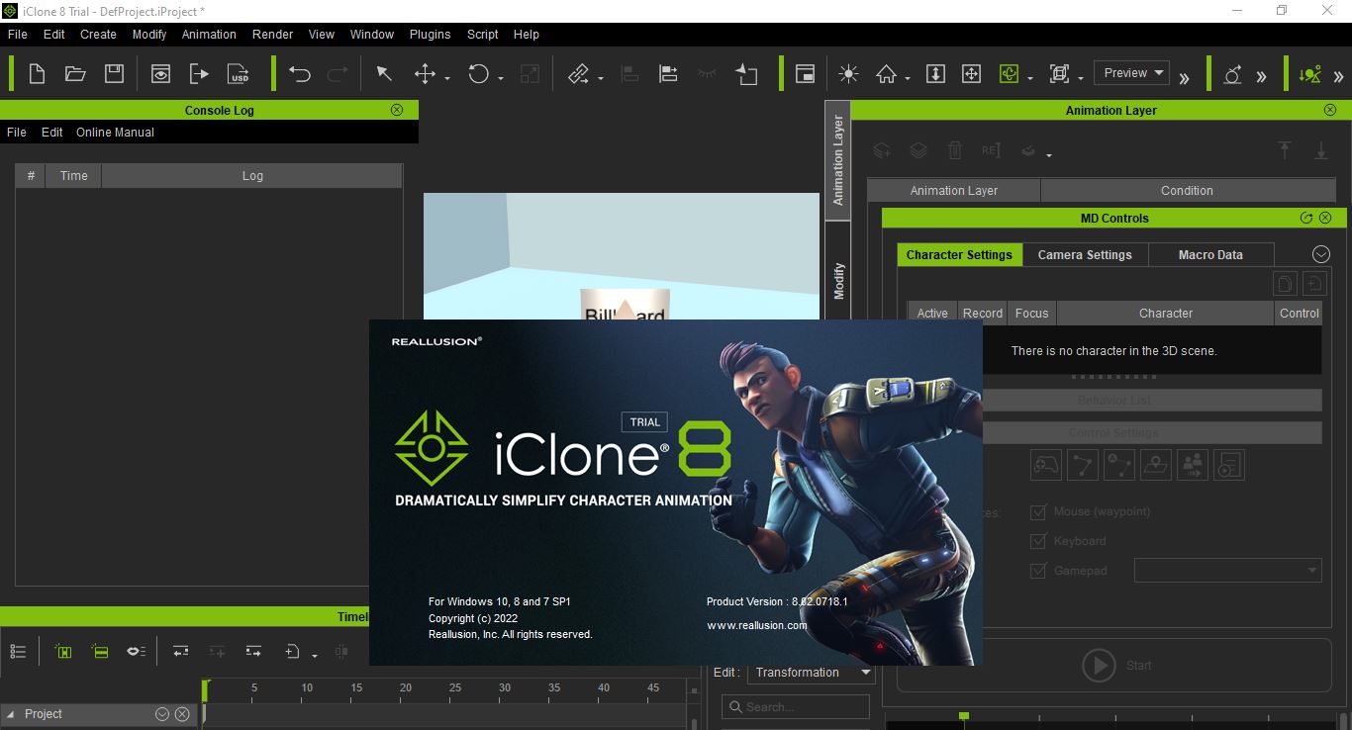Image resolution: width=1352 pixels, height=730 pixels.
Task: Click the Link chain tool icon
Action: [579, 74]
